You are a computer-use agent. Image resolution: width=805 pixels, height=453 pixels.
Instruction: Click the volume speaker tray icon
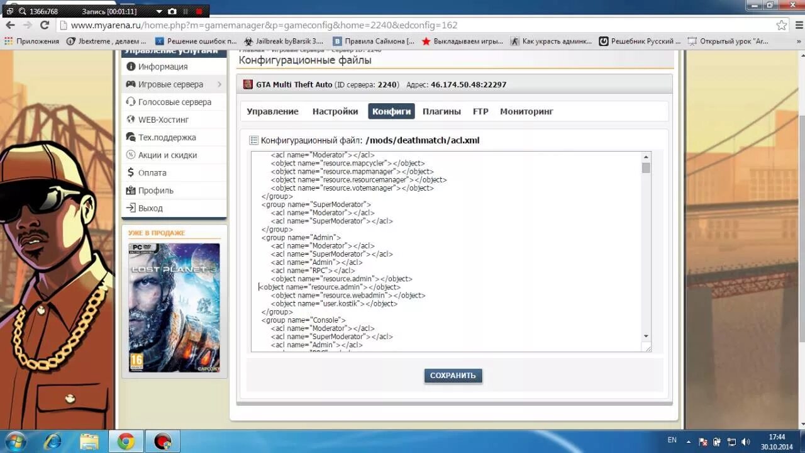pos(746,442)
